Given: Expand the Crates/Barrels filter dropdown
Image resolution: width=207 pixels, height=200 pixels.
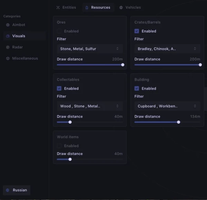Looking at the screenshot, I should (167, 49).
